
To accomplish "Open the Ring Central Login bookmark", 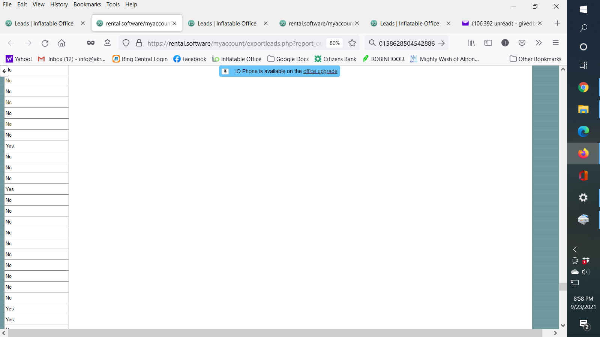I will (140, 59).
